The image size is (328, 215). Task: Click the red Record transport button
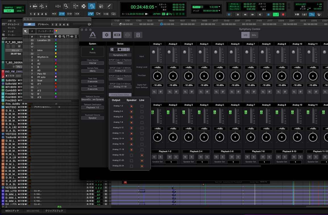283,14
